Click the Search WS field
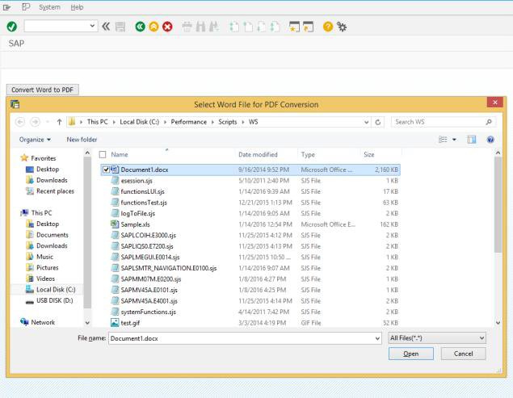The image size is (513, 398). [x=444, y=122]
